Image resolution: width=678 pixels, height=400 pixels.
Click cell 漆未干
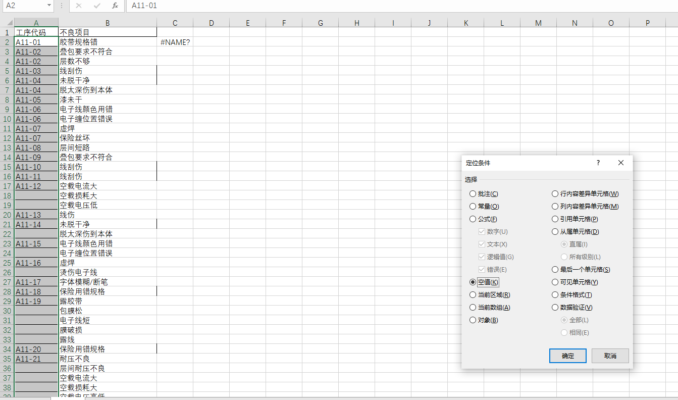click(x=108, y=99)
